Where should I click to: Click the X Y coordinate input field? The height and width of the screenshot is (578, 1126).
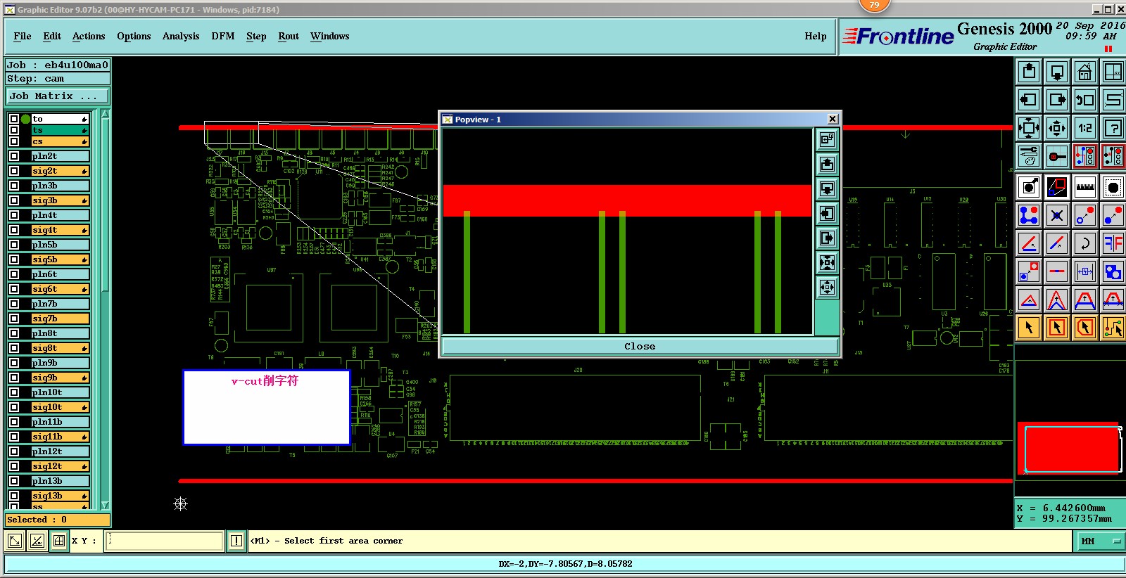click(x=164, y=541)
